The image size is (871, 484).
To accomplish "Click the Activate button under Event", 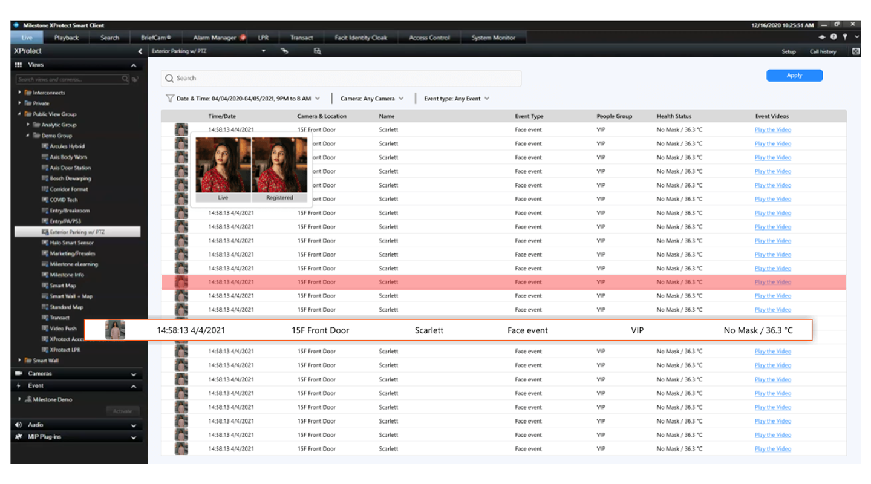I will 122,411.
